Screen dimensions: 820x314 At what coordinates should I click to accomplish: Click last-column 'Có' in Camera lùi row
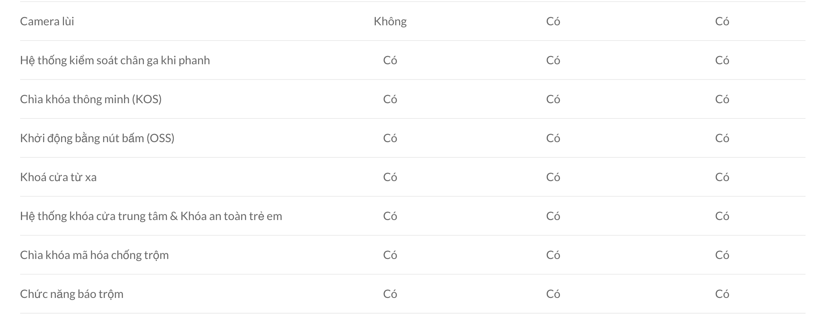point(722,21)
